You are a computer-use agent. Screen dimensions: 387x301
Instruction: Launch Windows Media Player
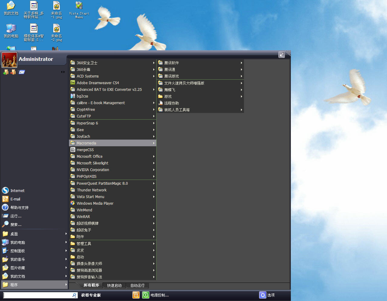[112, 203]
